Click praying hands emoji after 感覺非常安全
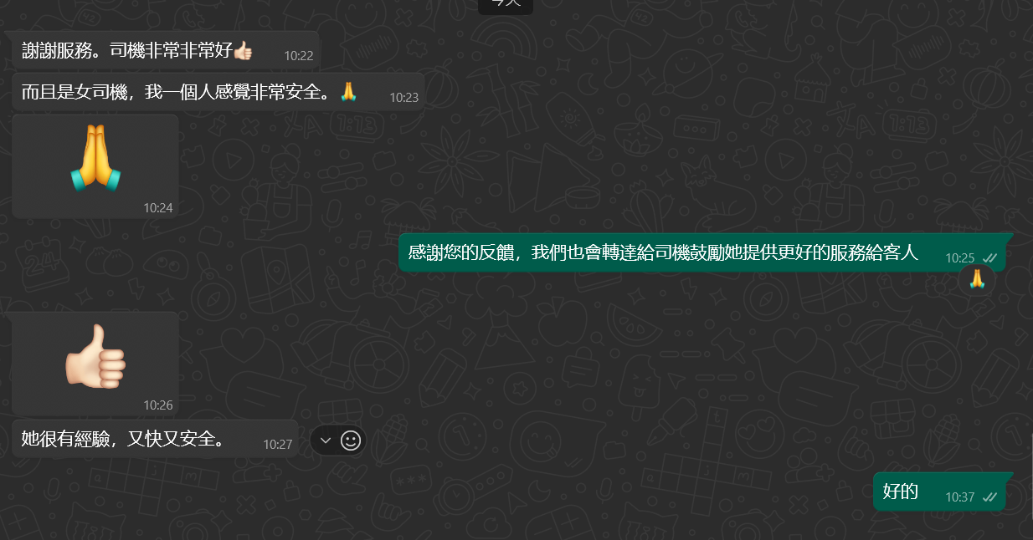The width and height of the screenshot is (1033, 540). coord(349,92)
